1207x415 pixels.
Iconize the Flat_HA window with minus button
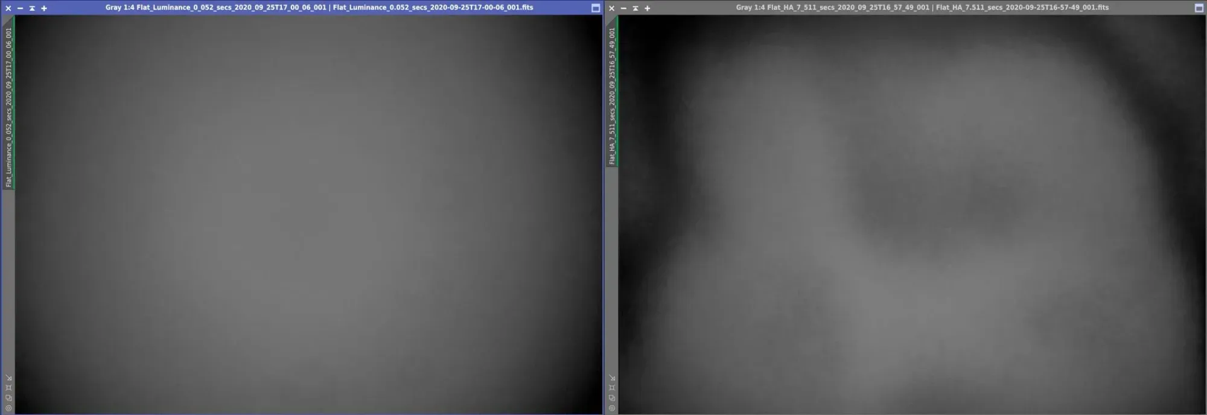tap(623, 8)
